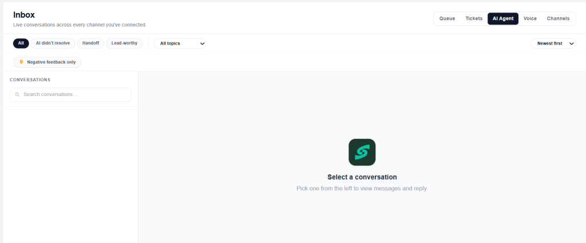Select the All filter chip
The image size is (586, 243).
tap(21, 43)
